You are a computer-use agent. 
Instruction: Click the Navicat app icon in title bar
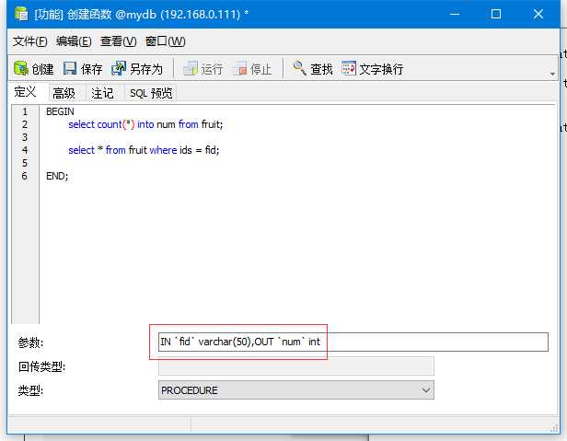point(22,14)
